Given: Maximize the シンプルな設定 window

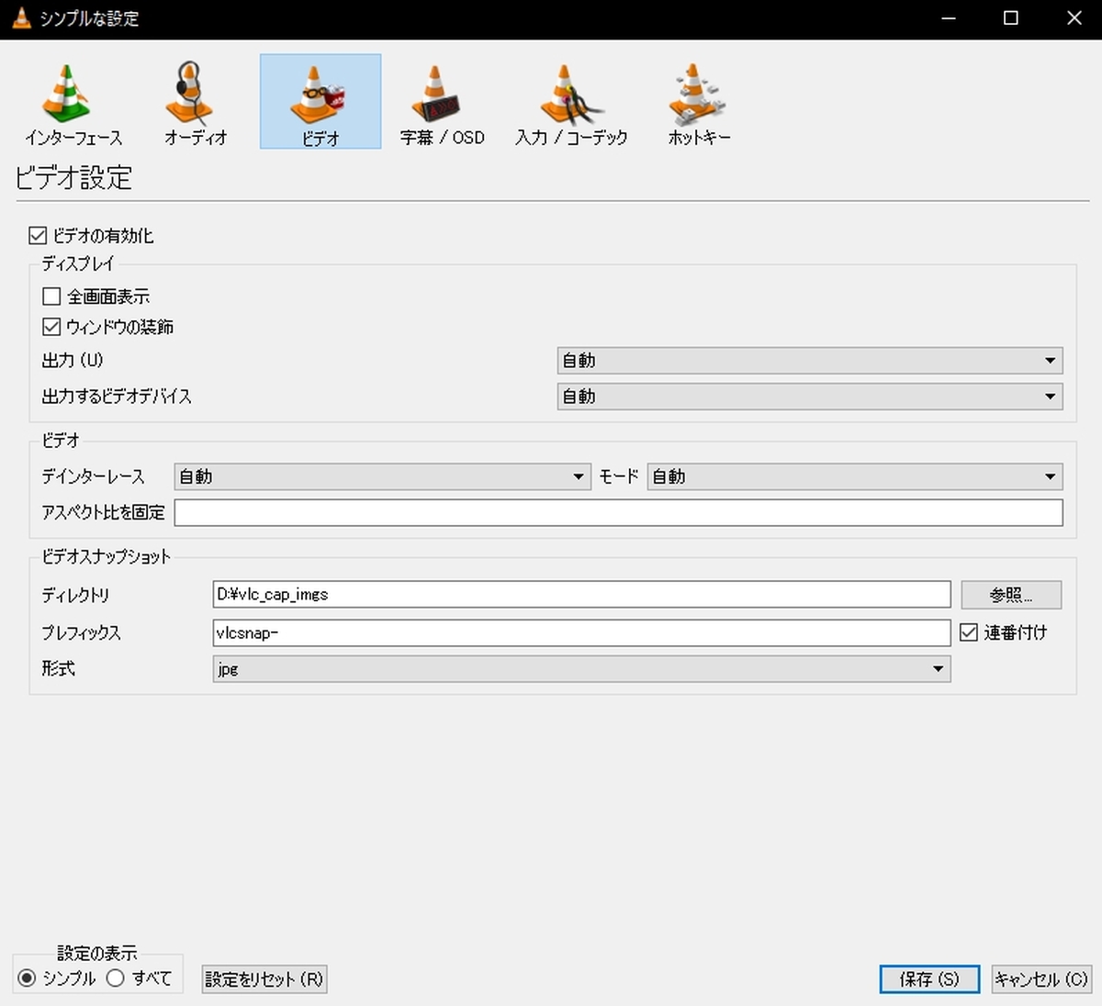Looking at the screenshot, I should (x=1010, y=18).
